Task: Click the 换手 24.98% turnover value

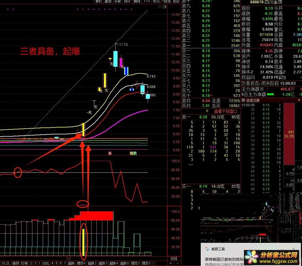Action: [x=266, y=67]
